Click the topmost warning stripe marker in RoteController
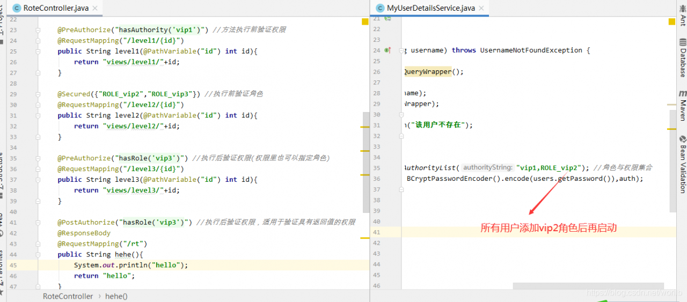Viewport: 687px width, 302px height. pyautogui.click(x=365, y=127)
